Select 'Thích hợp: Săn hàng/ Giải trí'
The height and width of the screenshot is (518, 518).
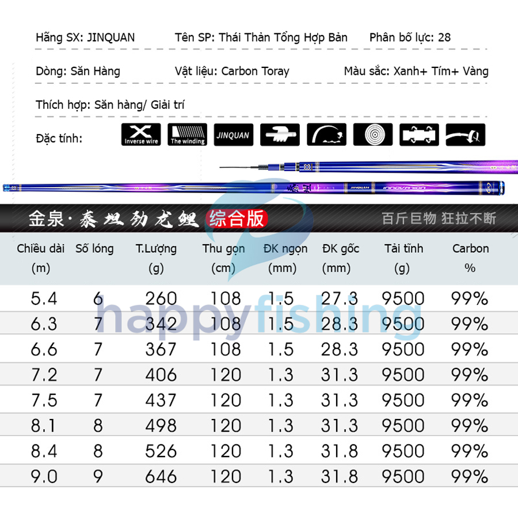110,105
